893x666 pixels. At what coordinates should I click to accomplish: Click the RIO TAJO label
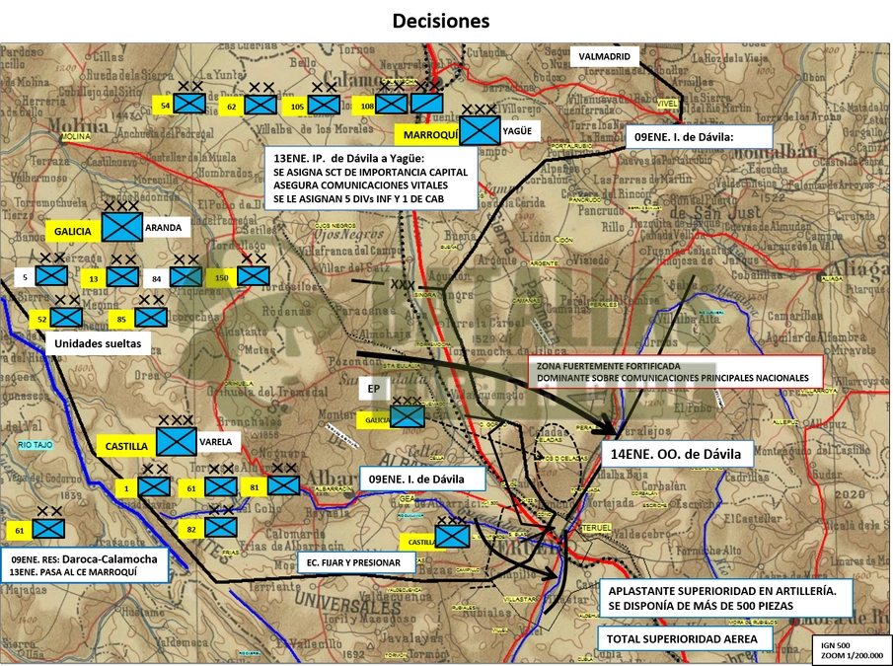pos(36,445)
